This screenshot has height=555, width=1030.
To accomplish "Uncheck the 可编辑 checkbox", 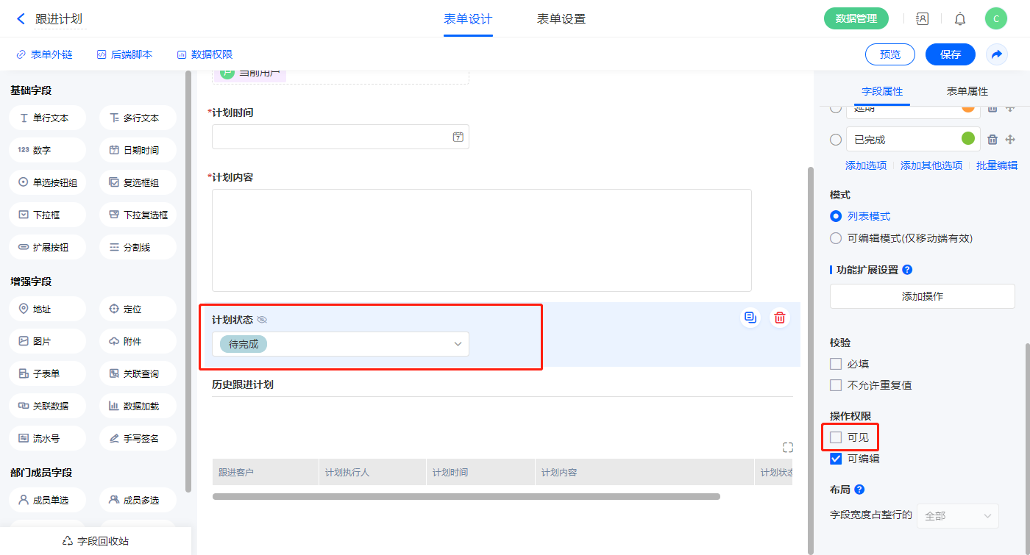I will pyautogui.click(x=836, y=459).
